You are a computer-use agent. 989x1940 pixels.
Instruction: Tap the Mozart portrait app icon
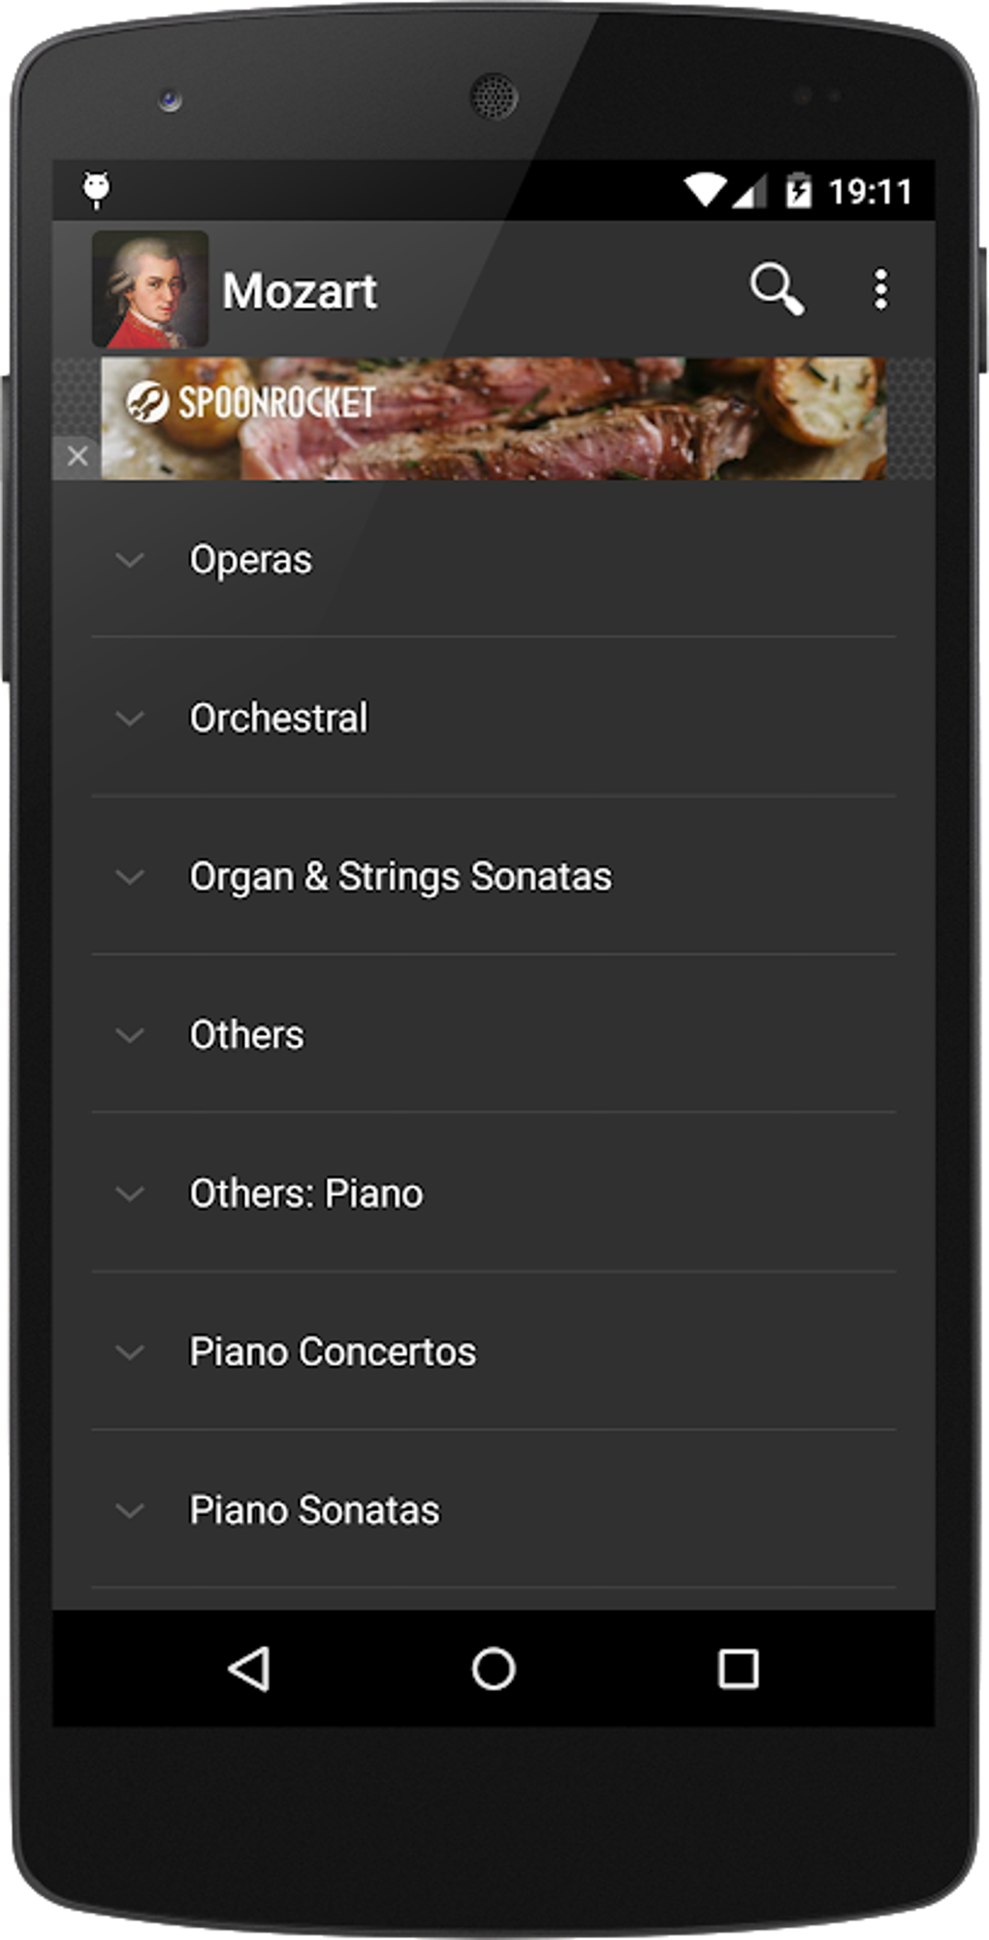150,289
